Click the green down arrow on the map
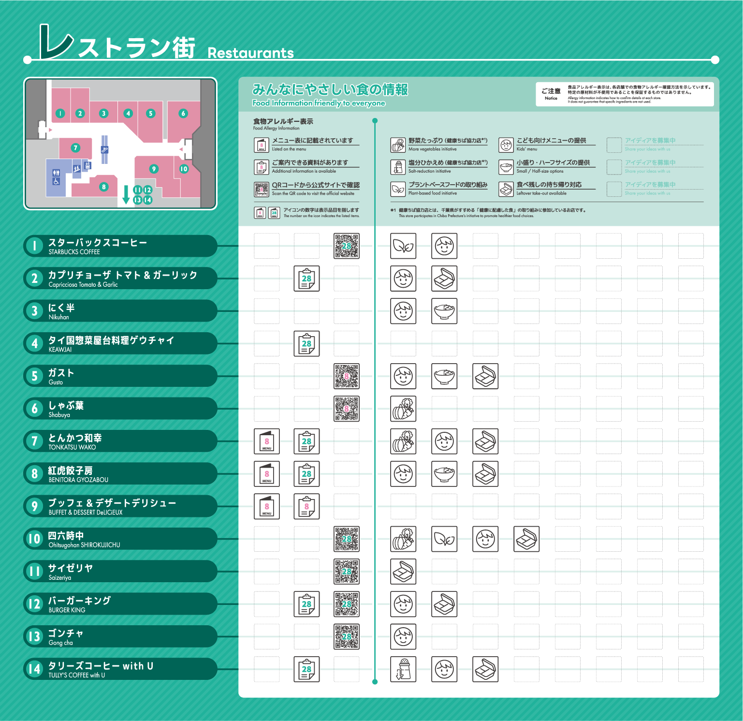743x721 pixels. (126, 194)
